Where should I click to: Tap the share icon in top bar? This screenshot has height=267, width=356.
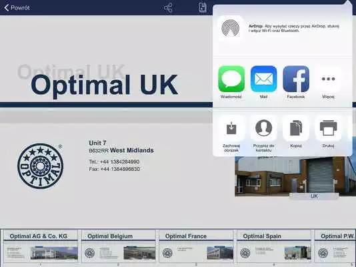pos(168,8)
